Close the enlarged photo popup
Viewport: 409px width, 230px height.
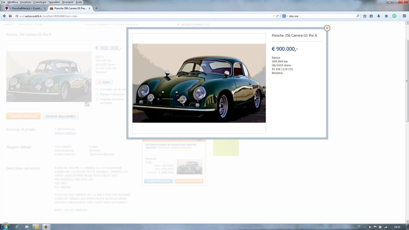tap(327, 28)
